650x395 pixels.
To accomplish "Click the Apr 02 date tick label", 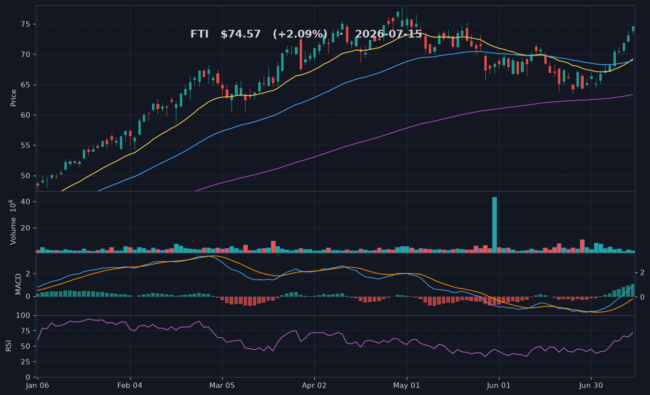I will click(314, 385).
